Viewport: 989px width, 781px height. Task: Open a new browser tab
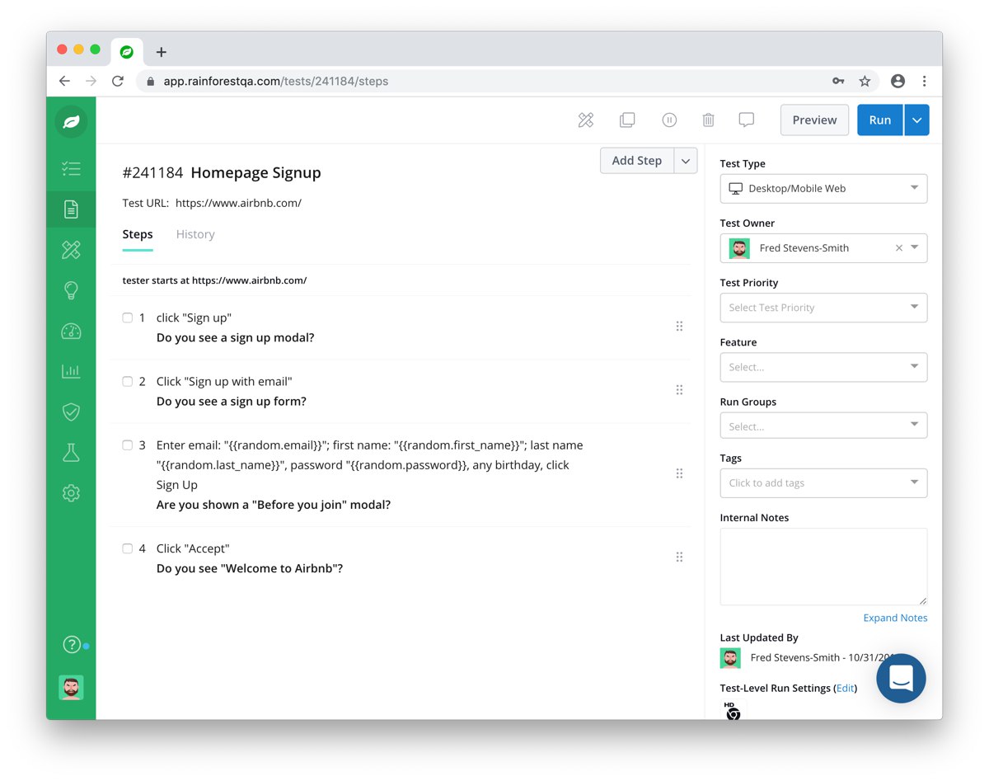[162, 52]
